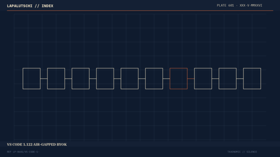The image size is (280, 157).
Task: Click the connector joining the last two squares
Action: click(x=240, y=78)
